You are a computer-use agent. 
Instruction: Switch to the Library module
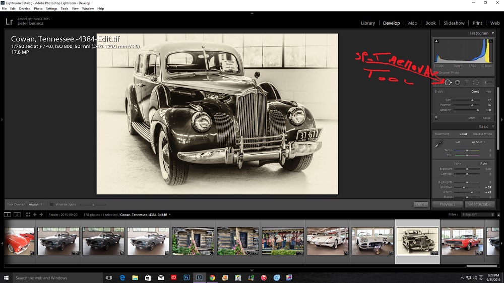click(368, 23)
